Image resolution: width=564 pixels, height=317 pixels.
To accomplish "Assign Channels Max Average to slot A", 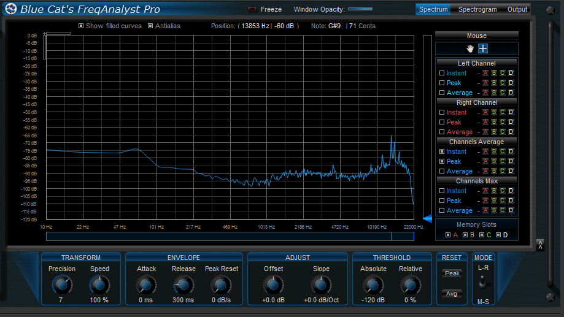I will [485, 210].
